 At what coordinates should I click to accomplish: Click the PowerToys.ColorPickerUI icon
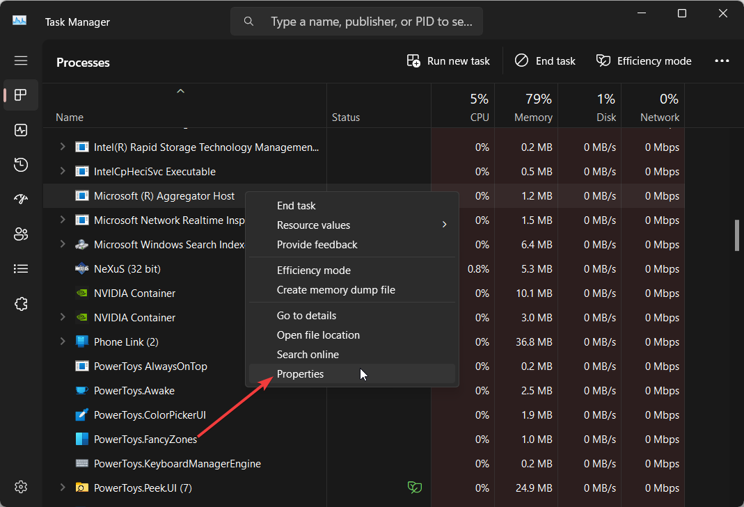[82, 415]
